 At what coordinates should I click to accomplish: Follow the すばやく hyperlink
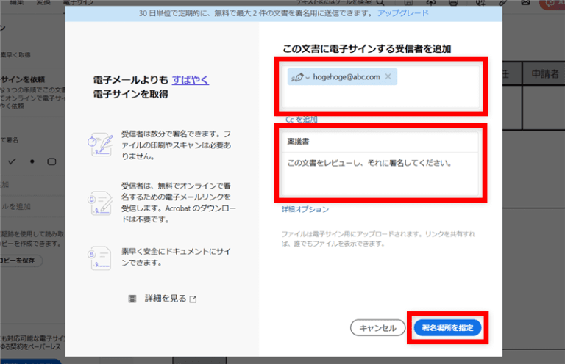191,80
